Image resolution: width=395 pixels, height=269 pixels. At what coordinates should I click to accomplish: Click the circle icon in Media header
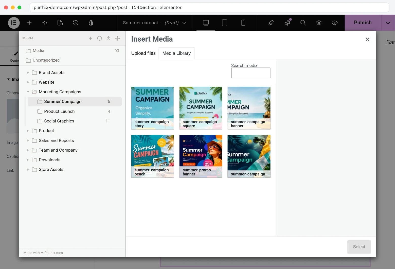pos(100,38)
